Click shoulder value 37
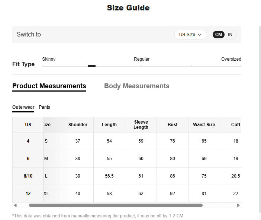The width and height of the screenshot is (261, 220). tap(78, 141)
